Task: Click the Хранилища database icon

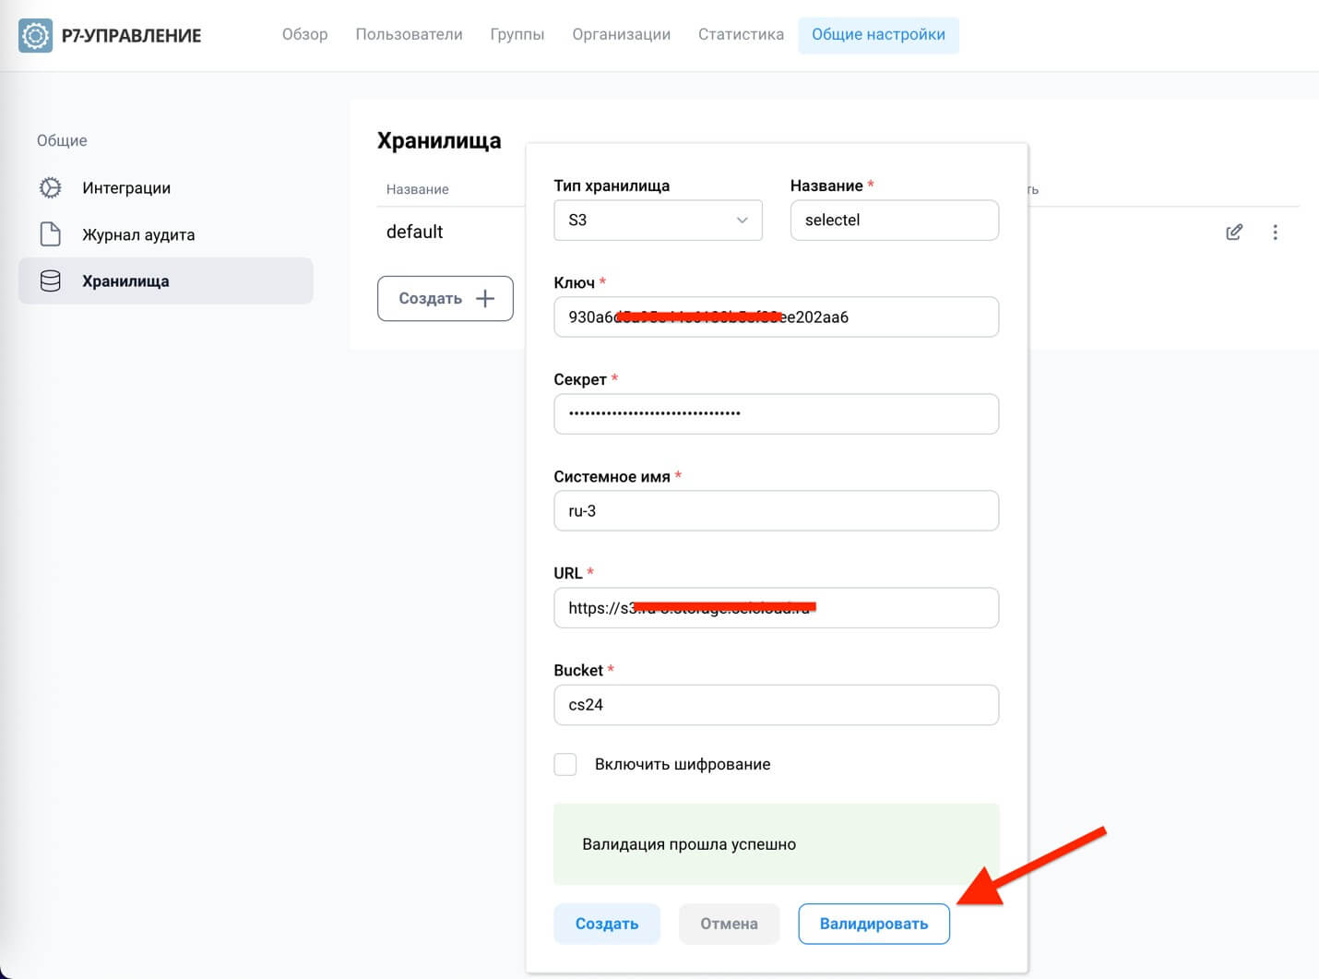Action: [x=51, y=281]
